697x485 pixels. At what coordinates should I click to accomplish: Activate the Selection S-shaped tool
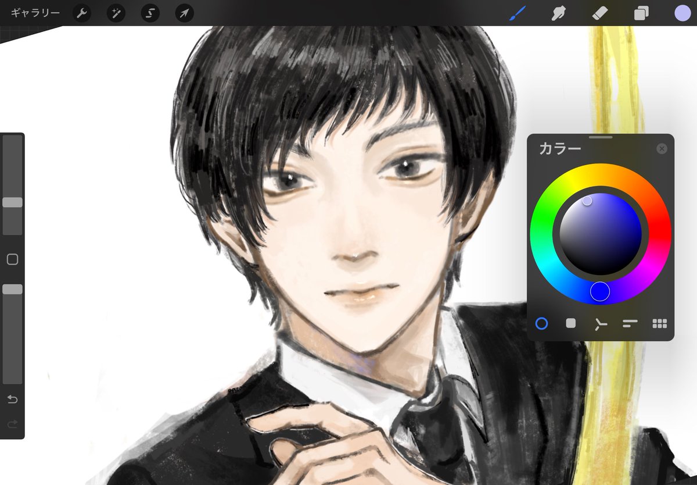(150, 13)
